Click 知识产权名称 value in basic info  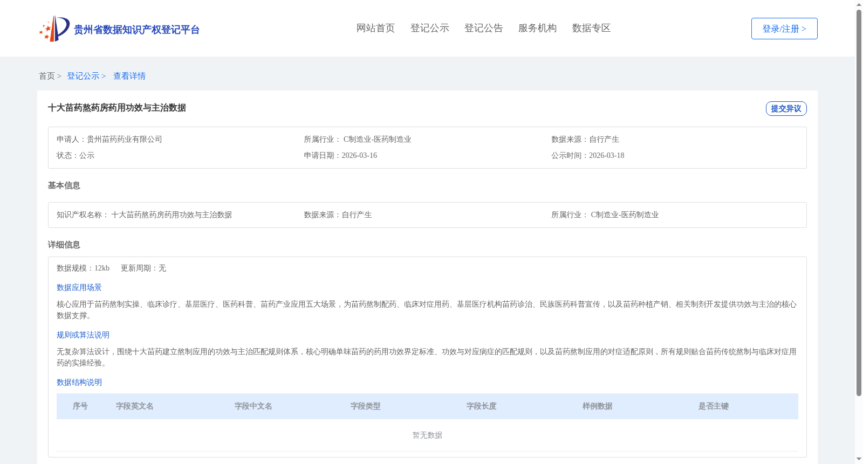[x=172, y=214]
